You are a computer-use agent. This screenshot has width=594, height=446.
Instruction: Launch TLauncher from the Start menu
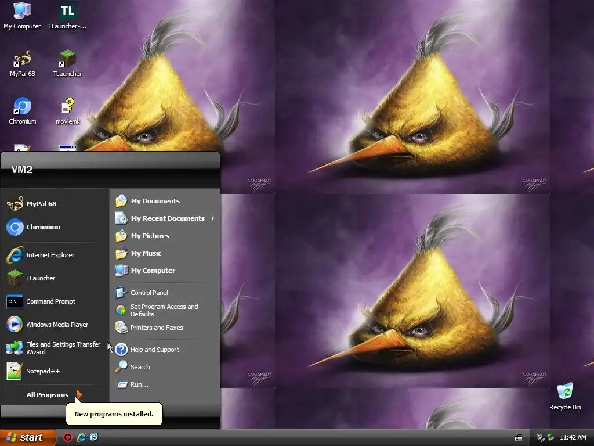[55, 278]
